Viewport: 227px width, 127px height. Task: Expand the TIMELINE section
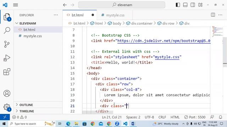pos(38,111)
